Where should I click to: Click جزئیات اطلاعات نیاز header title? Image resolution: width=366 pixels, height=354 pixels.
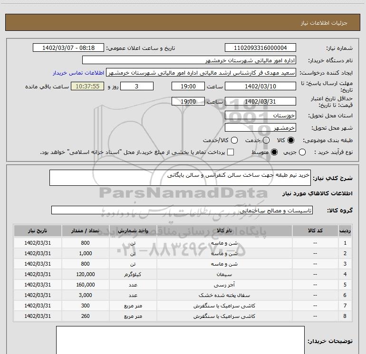pyautogui.click(x=324, y=23)
